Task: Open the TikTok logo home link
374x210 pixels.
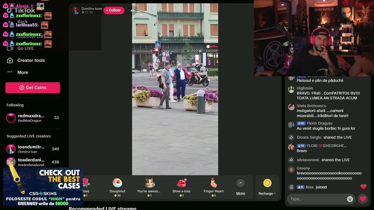Action: point(21,10)
